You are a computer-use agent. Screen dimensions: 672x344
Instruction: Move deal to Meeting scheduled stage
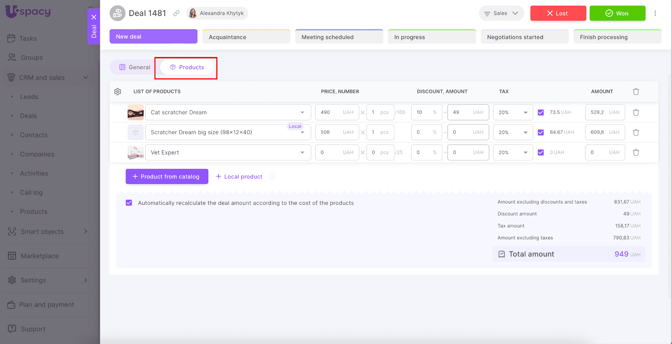[x=339, y=37]
